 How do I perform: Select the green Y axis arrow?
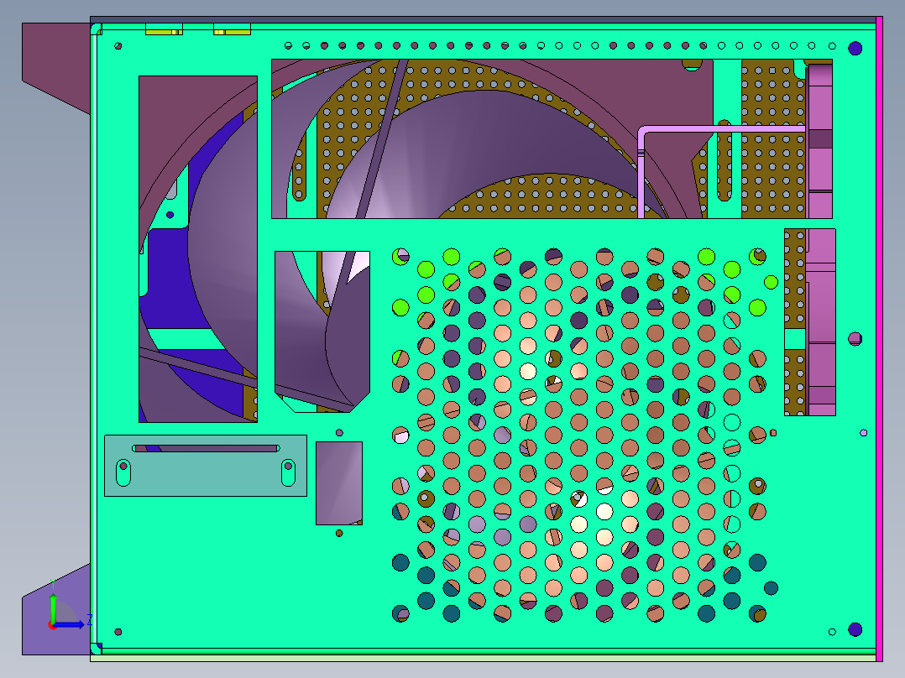point(53,607)
